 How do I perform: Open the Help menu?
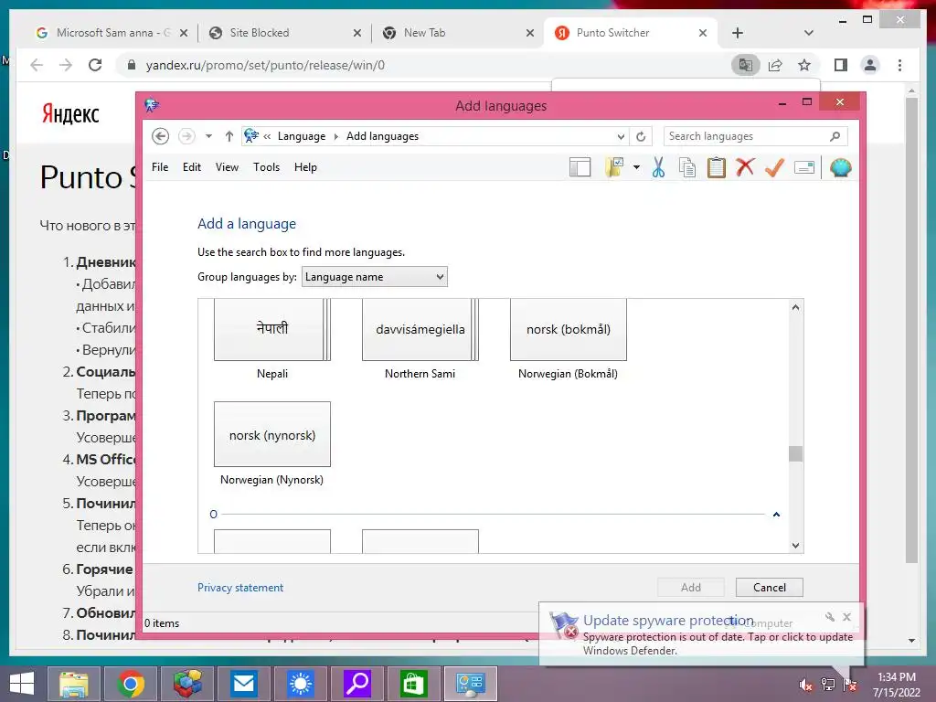305,167
